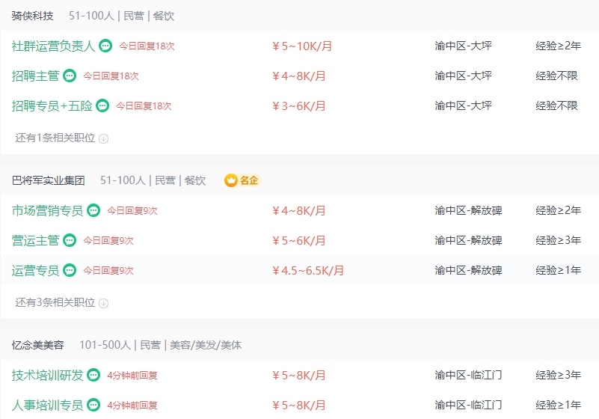Screen dimensions: 599x419
Task: Click the 名企 crown badge
Action: (x=242, y=180)
